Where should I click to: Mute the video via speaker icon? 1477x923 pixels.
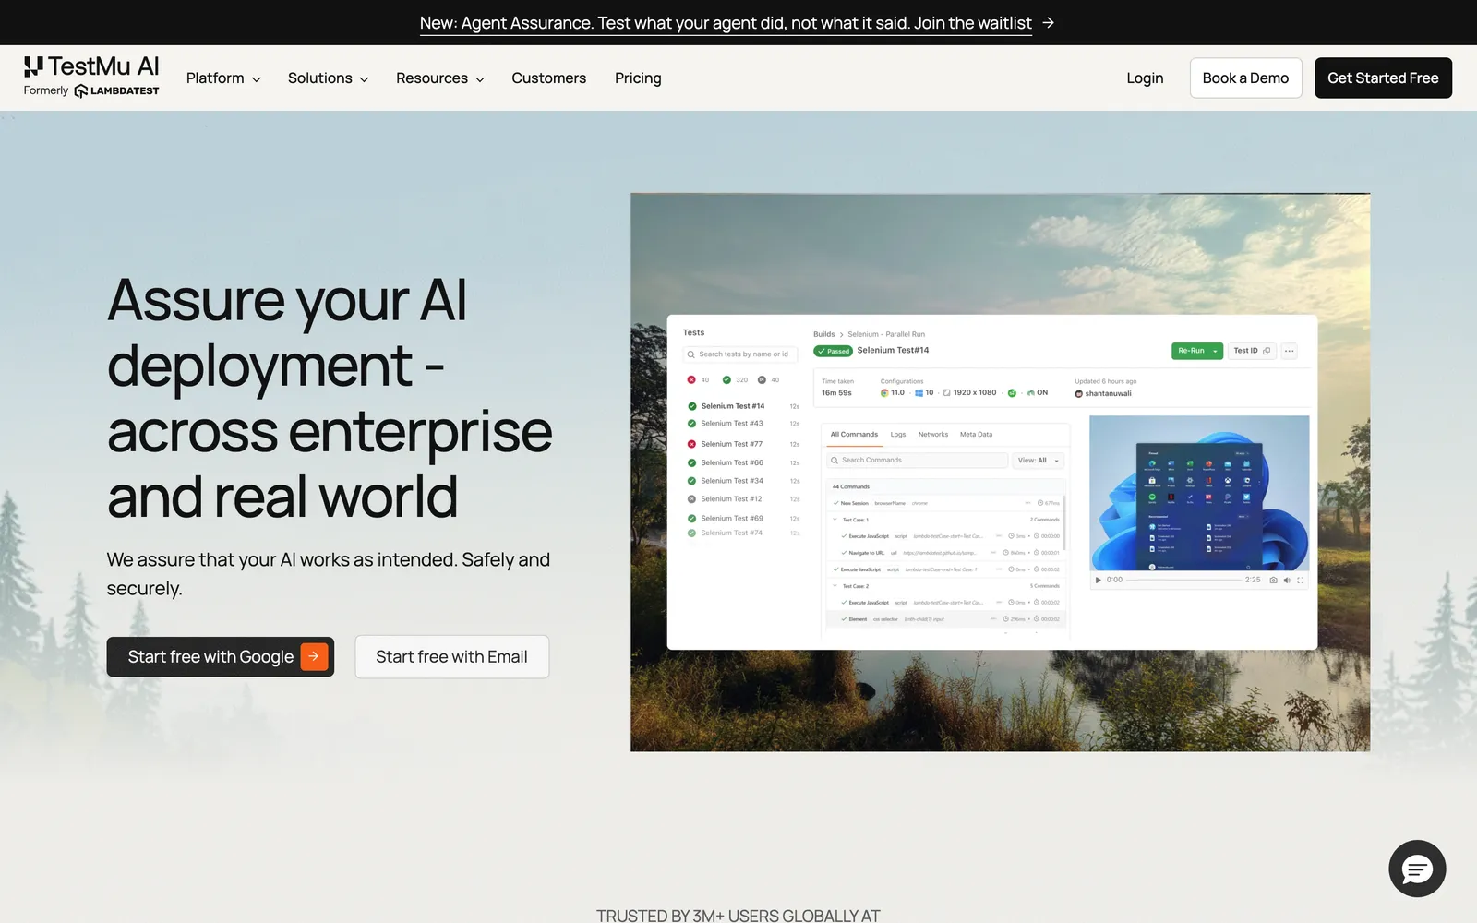1287,580
